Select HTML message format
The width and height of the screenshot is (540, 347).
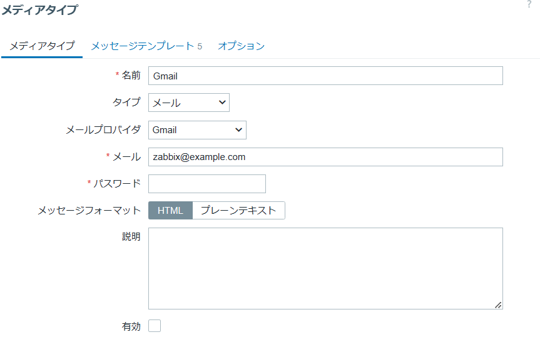[170, 210]
